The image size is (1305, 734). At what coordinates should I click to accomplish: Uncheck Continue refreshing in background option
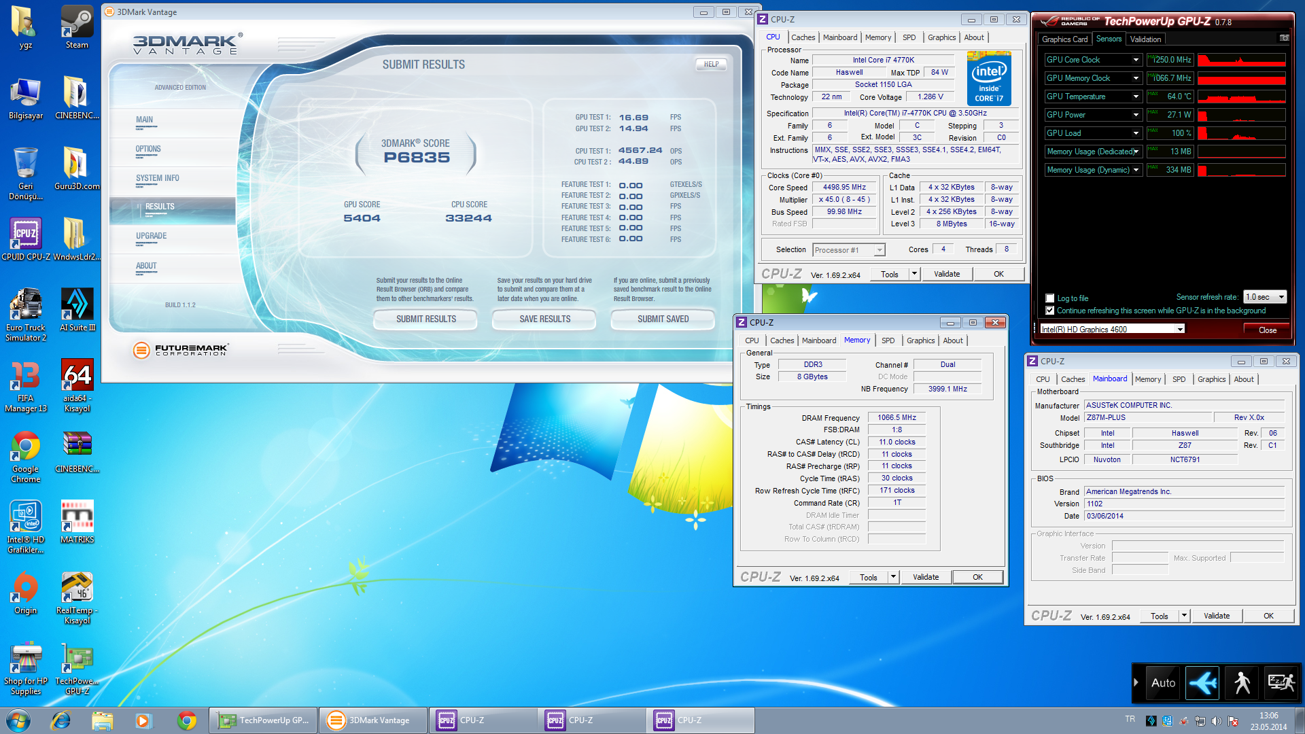[1050, 311]
